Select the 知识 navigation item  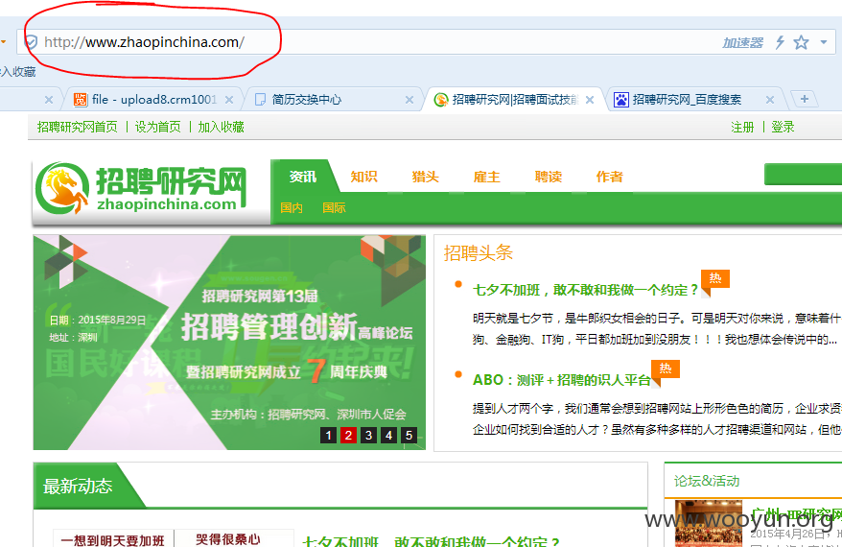pos(364,177)
